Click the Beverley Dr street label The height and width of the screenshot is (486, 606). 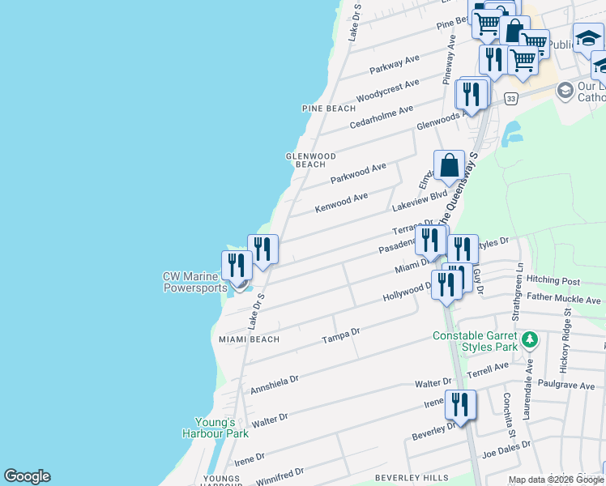(433, 432)
